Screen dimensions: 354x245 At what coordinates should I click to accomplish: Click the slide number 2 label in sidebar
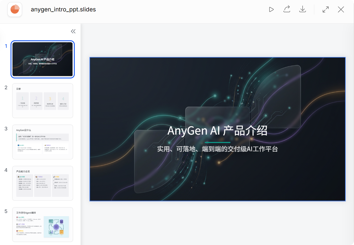6,87
